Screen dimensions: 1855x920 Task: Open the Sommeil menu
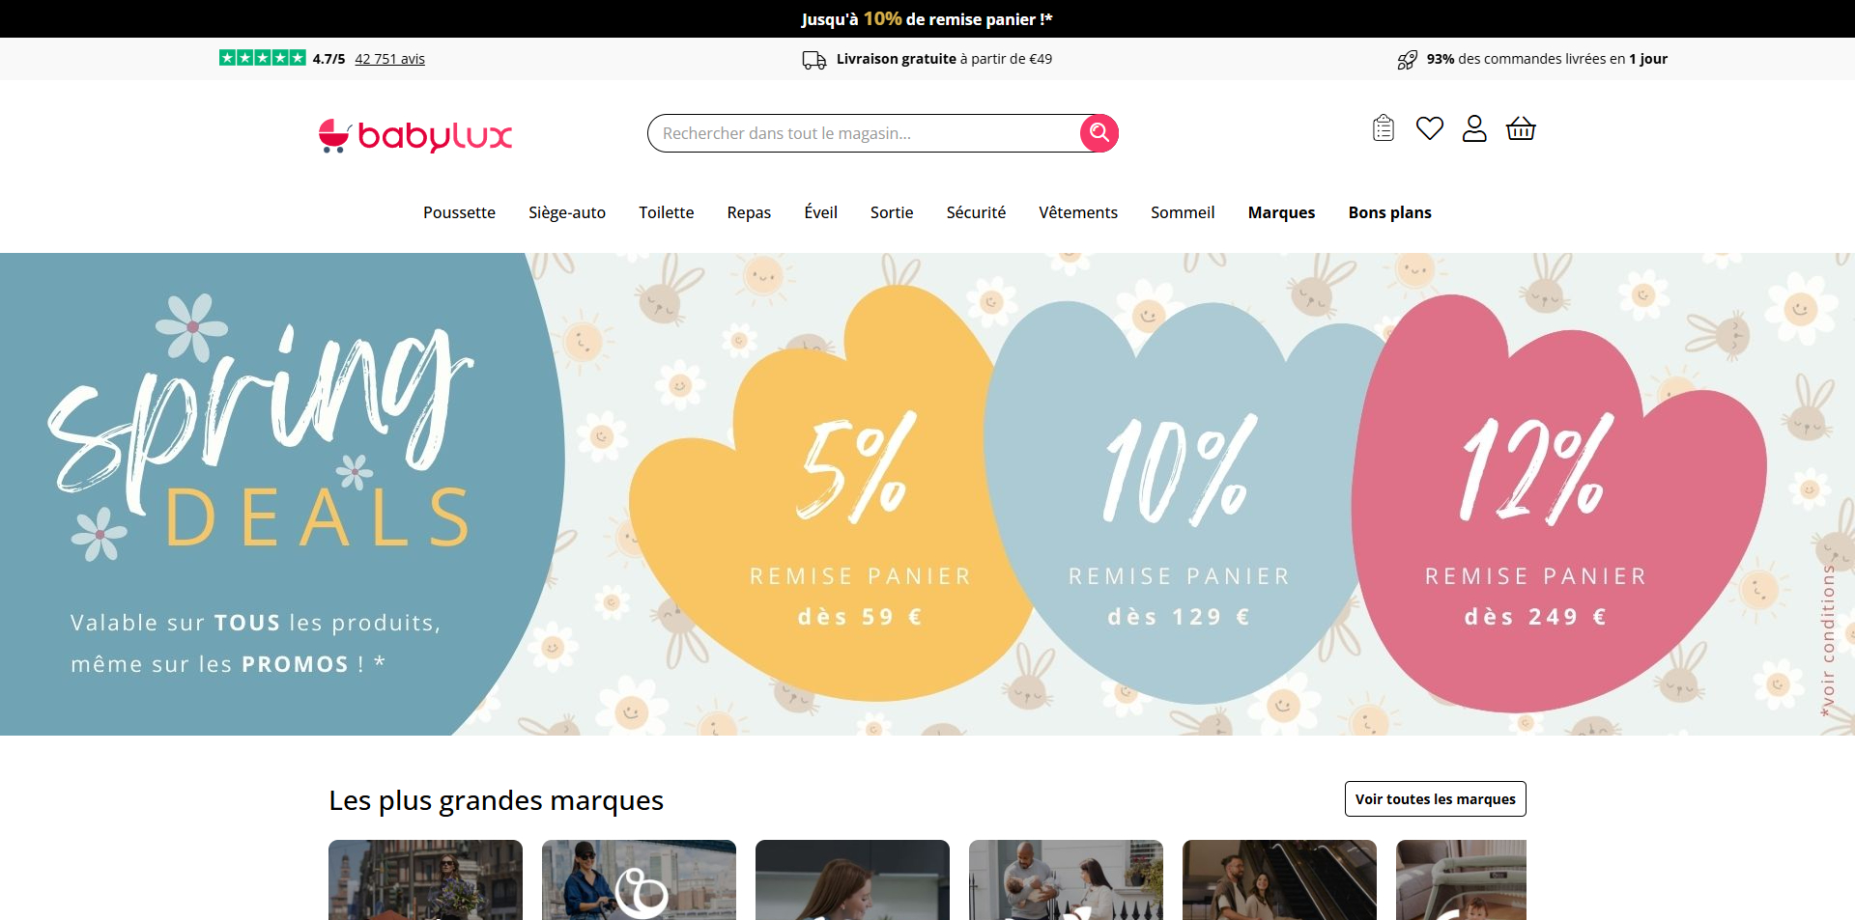point(1183,212)
